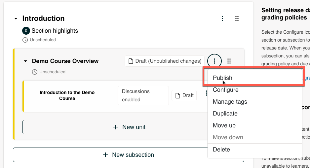The width and height of the screenshot is (310, 168).
Task: Click the Draft (Unpublished changes) status badge
Action: (x=165, y=61)
